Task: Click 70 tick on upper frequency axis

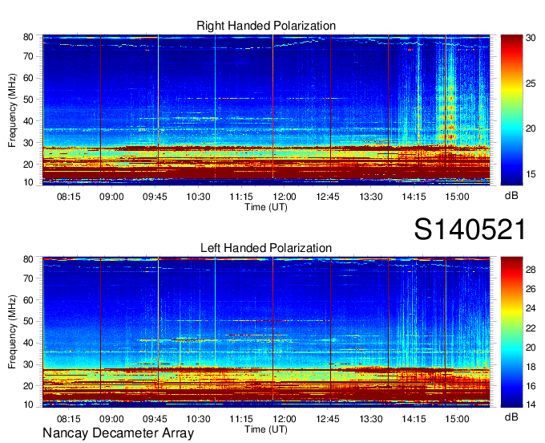Action: (28, 56)
